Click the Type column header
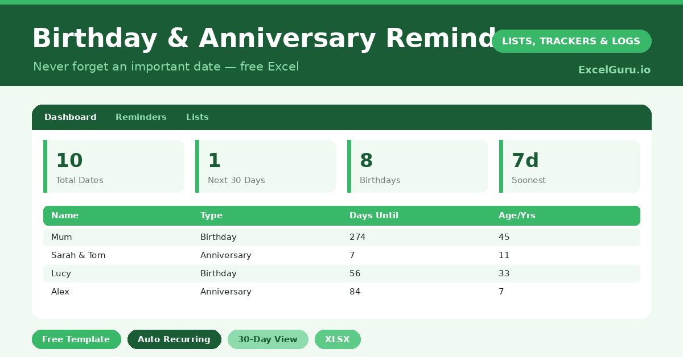Image resolution: width=683 pixels, height=357 pixels. pos(211,215)
